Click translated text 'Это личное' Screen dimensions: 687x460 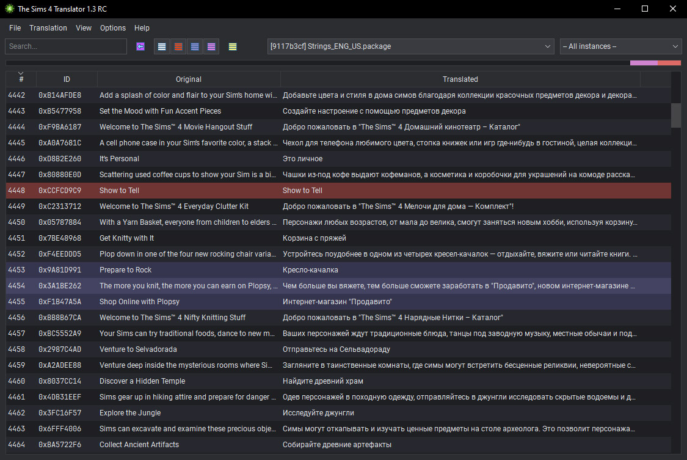coord(302,159)
